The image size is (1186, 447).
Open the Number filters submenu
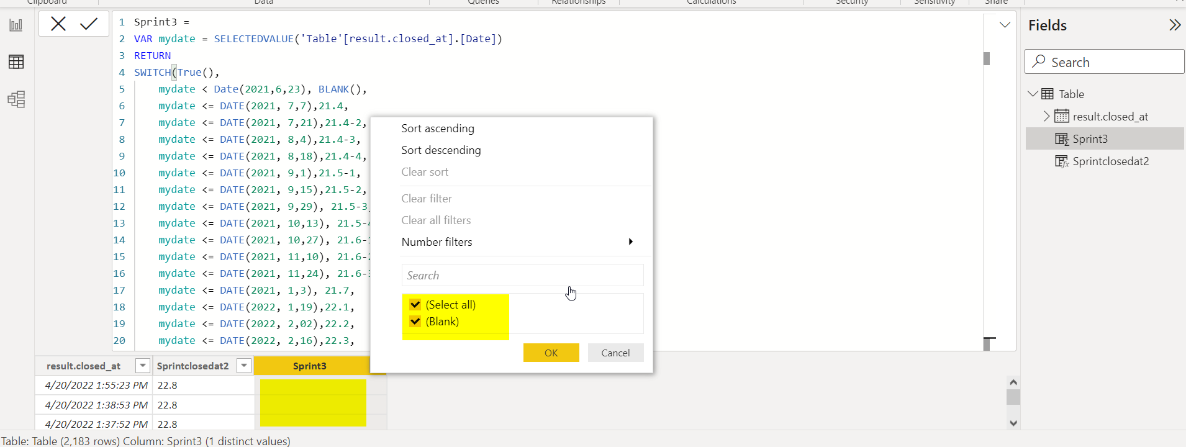click(x=517, y=242)
